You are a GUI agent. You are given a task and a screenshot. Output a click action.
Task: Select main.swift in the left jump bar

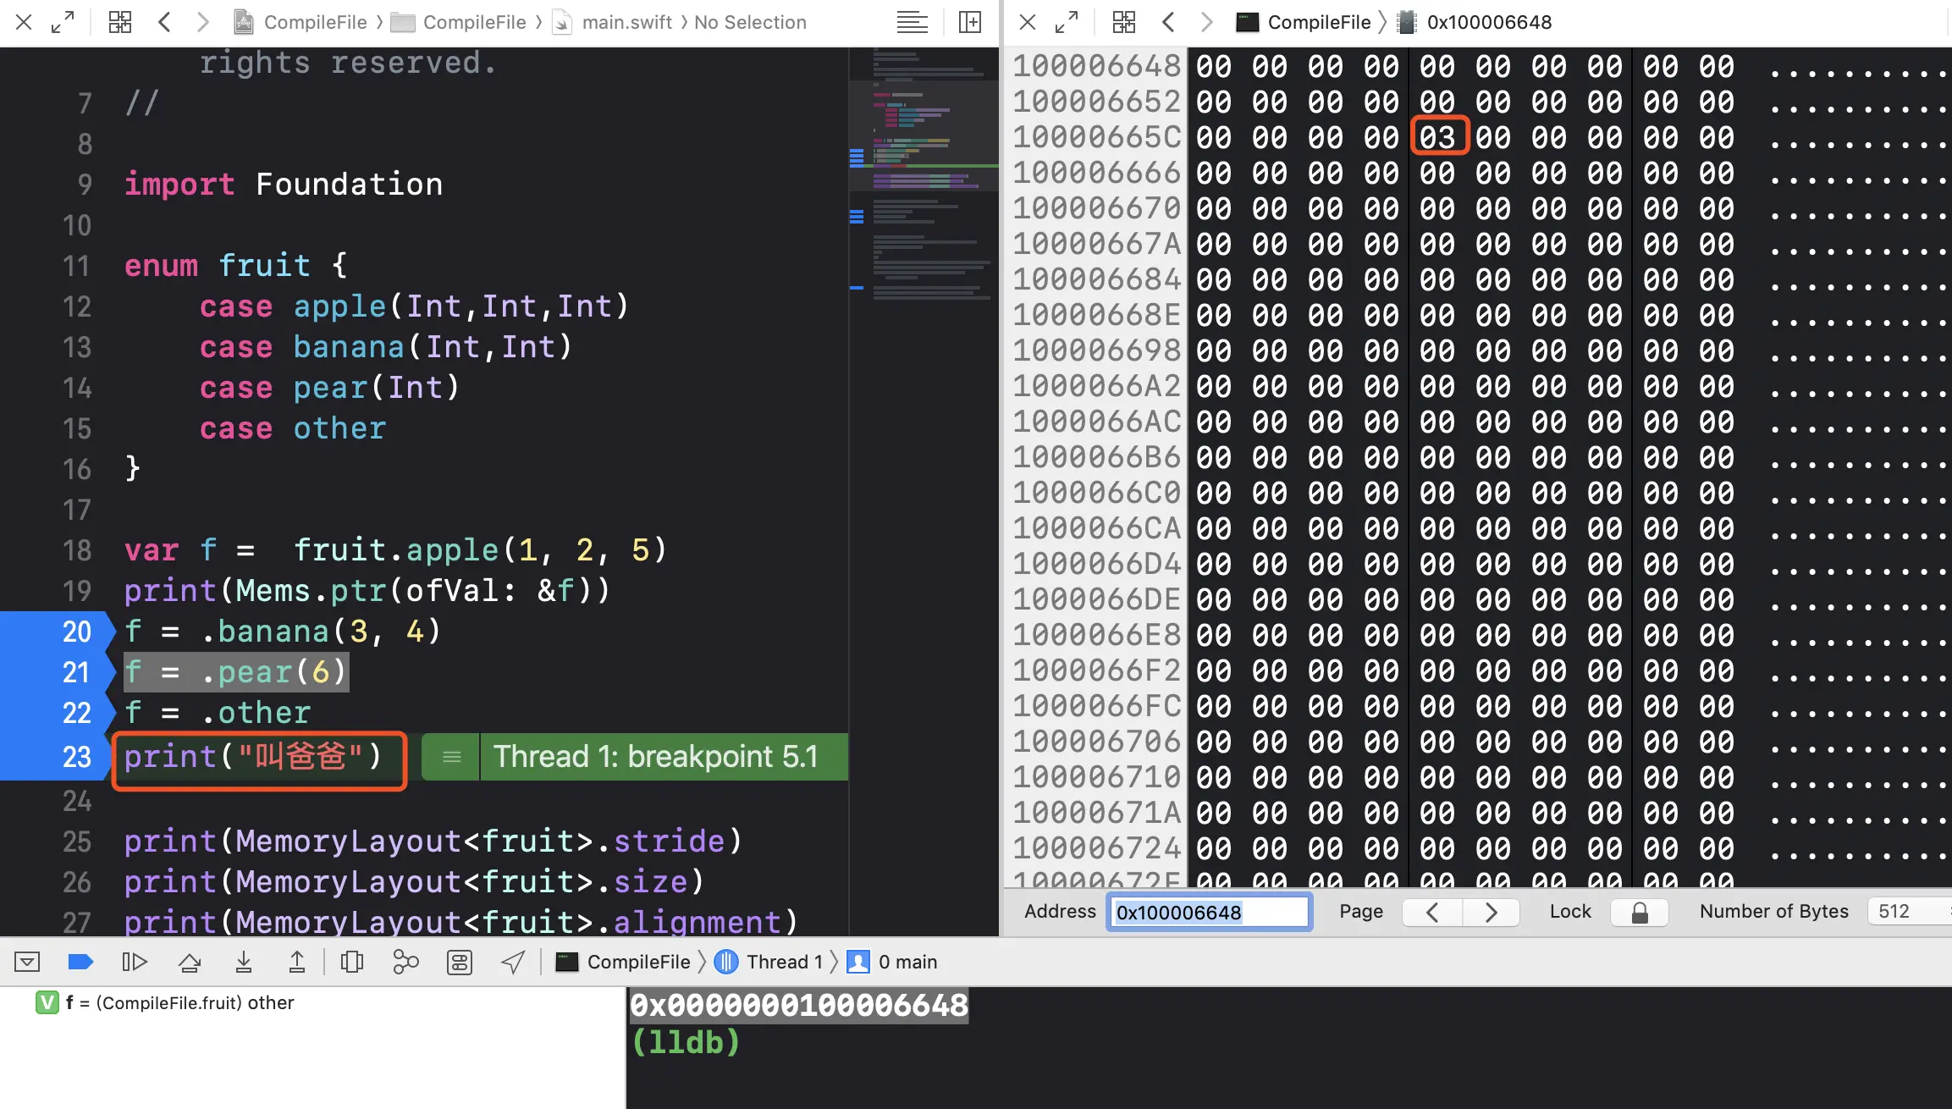click(x=626, y=22)
